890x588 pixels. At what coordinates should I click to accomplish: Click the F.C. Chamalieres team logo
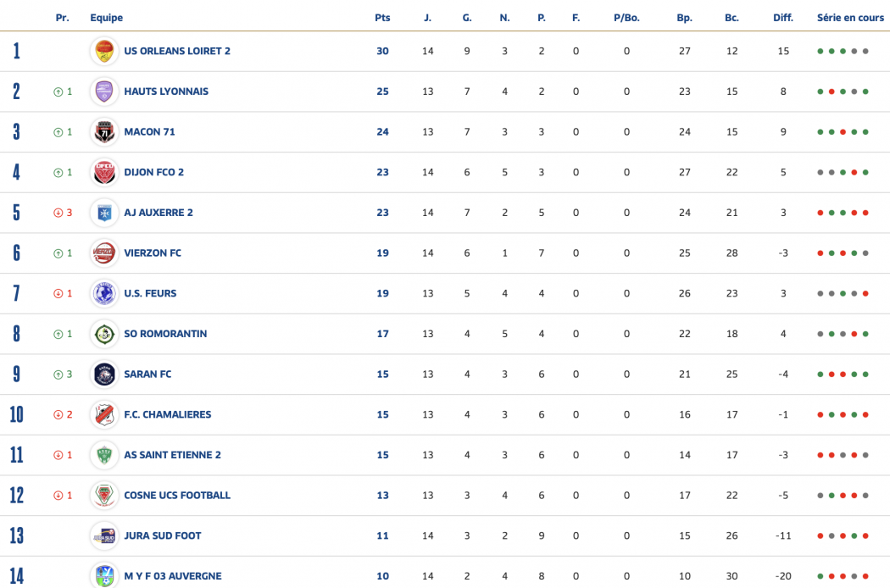point(104,414)
